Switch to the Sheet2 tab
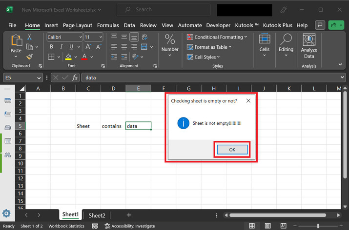This screenshot has width=349, height=230. click(x=97, y=215)
